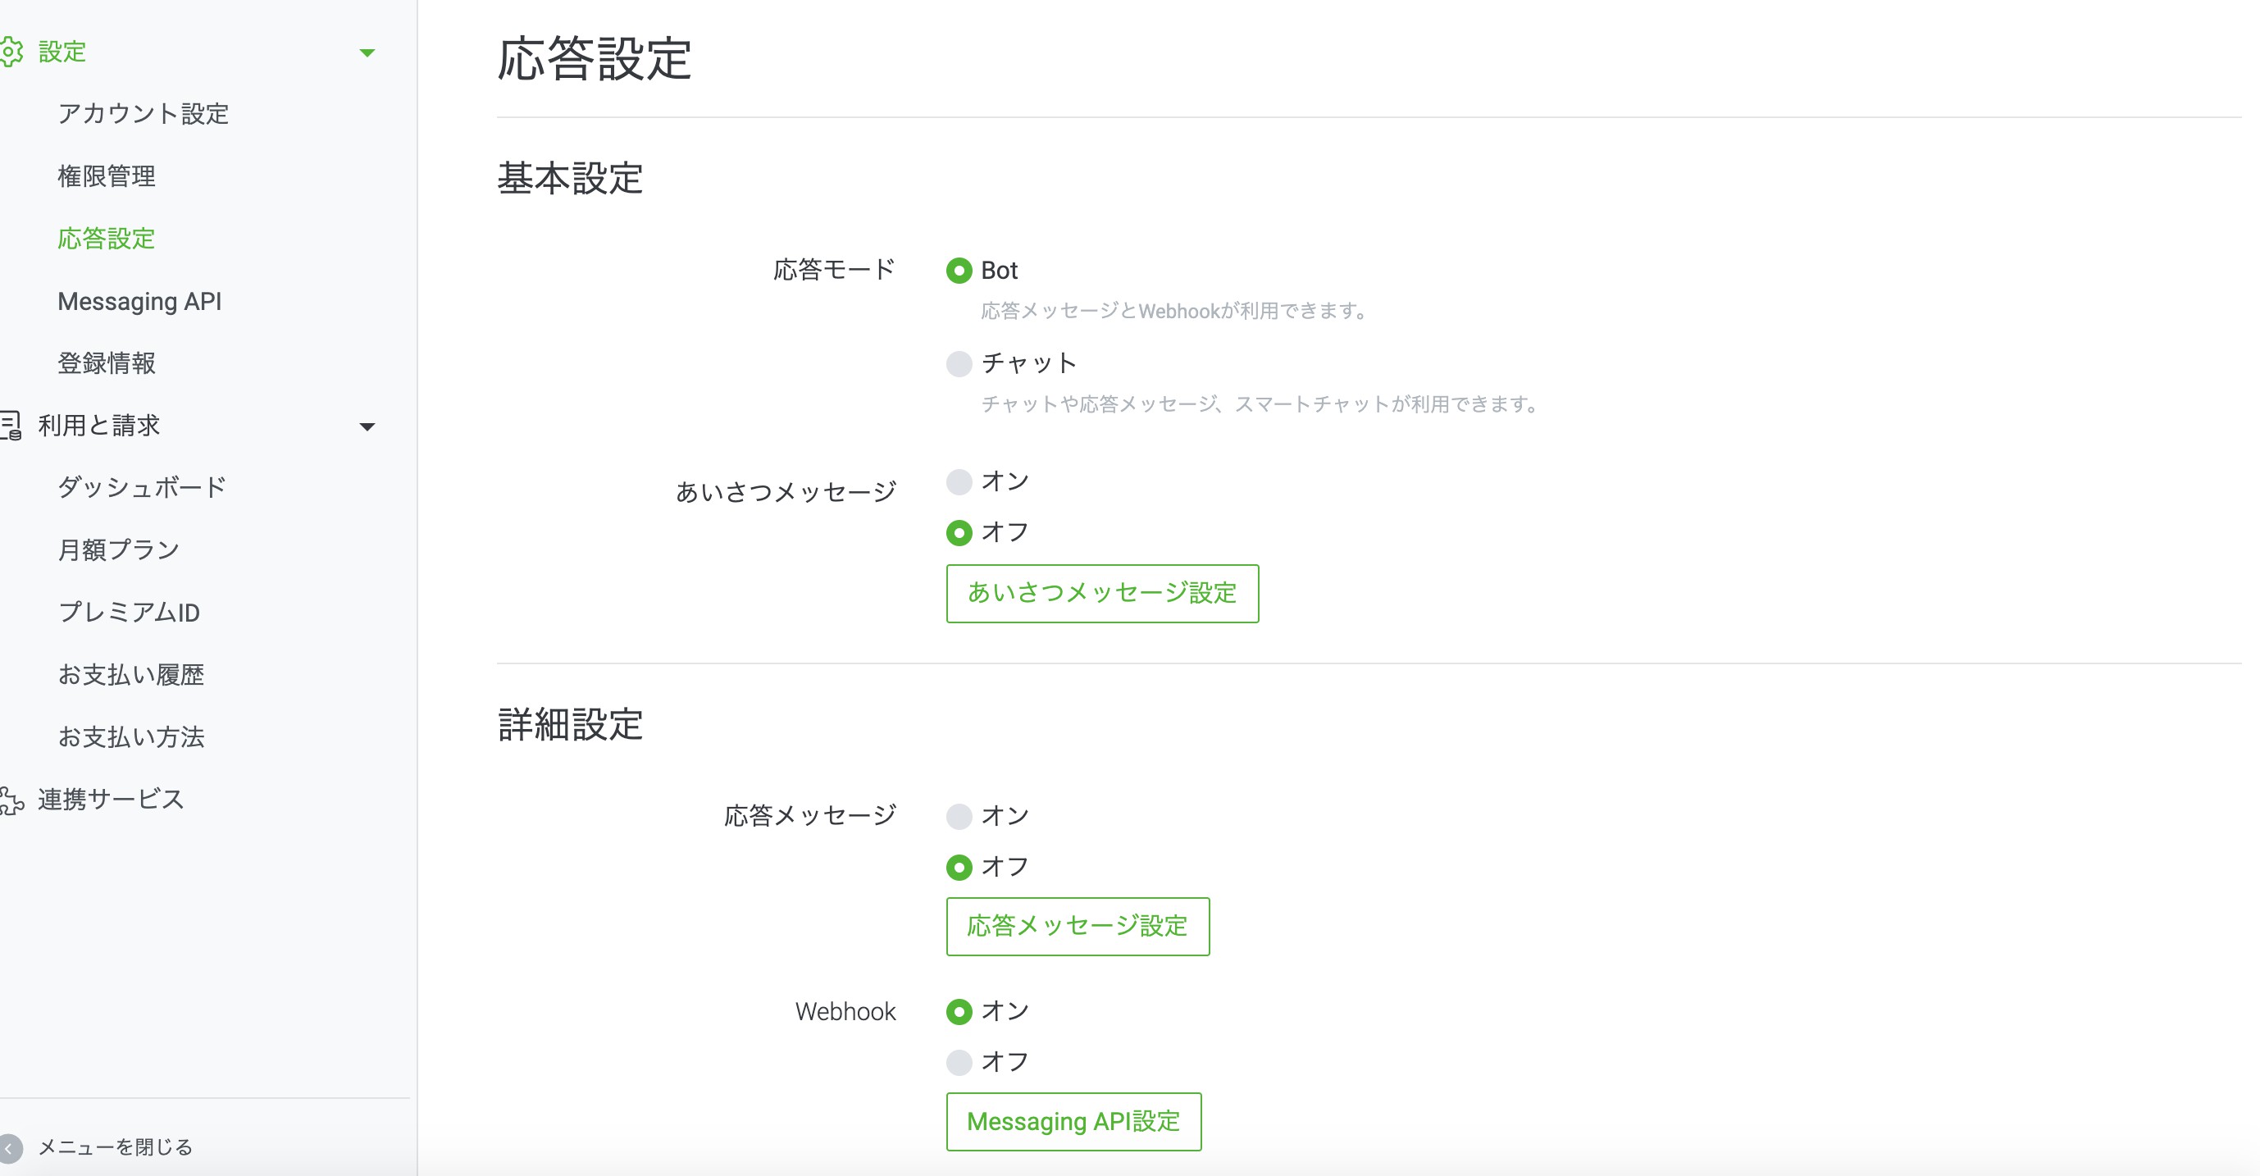Open 月額プラン in the sidebar
Screen dimensions: 2260x1176
(x=118, y=549)
